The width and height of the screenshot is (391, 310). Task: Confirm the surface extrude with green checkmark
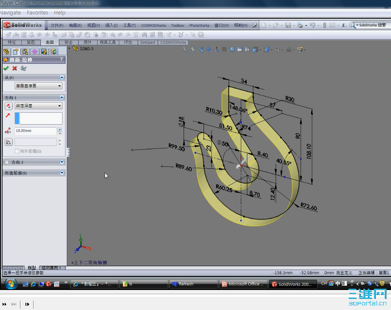pos(6,68)
